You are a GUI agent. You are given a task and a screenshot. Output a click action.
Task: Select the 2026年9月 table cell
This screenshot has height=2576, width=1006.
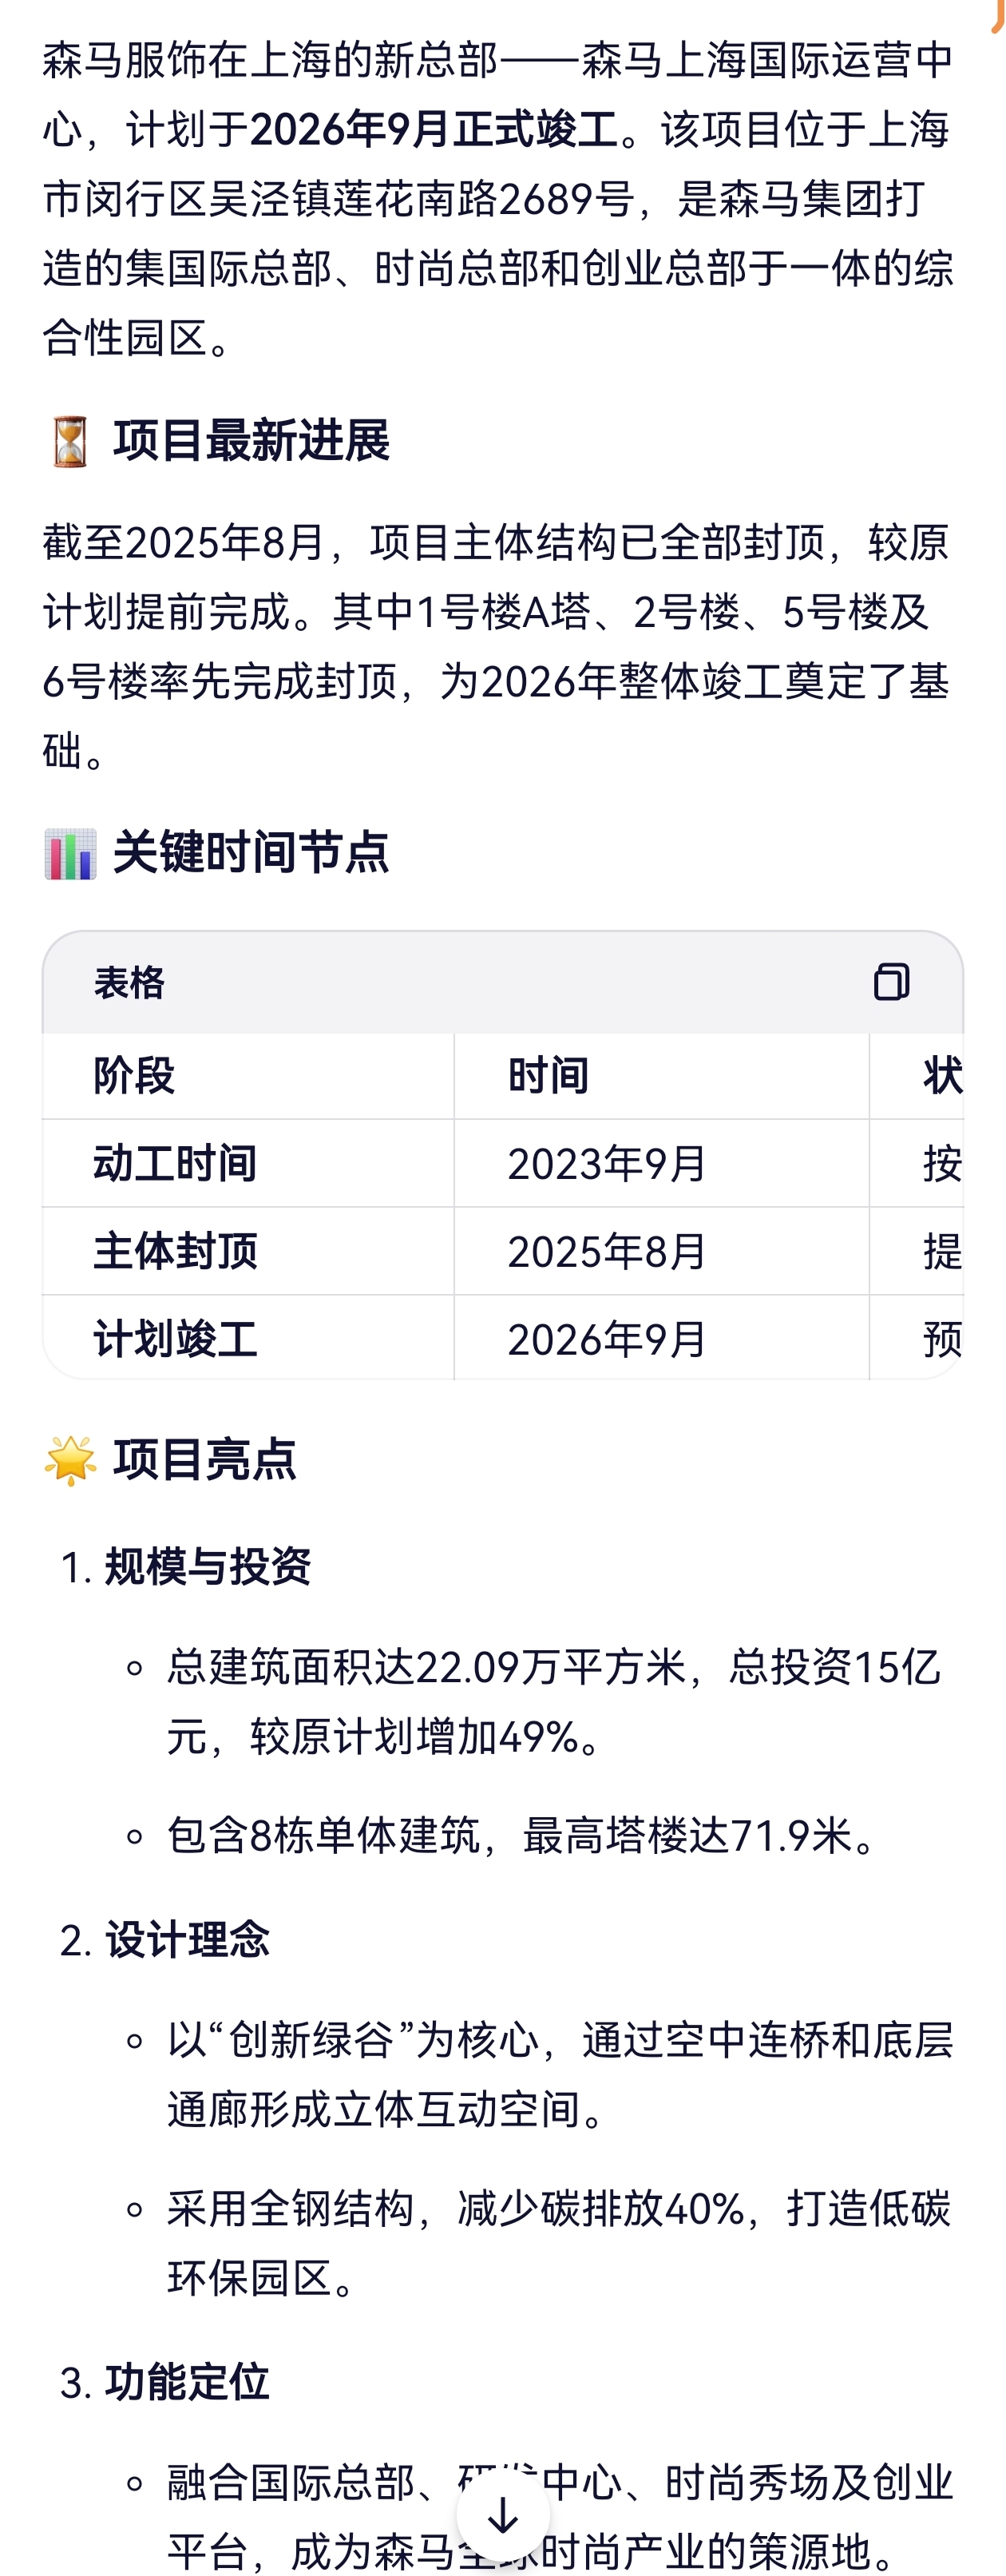point(607,1339)
